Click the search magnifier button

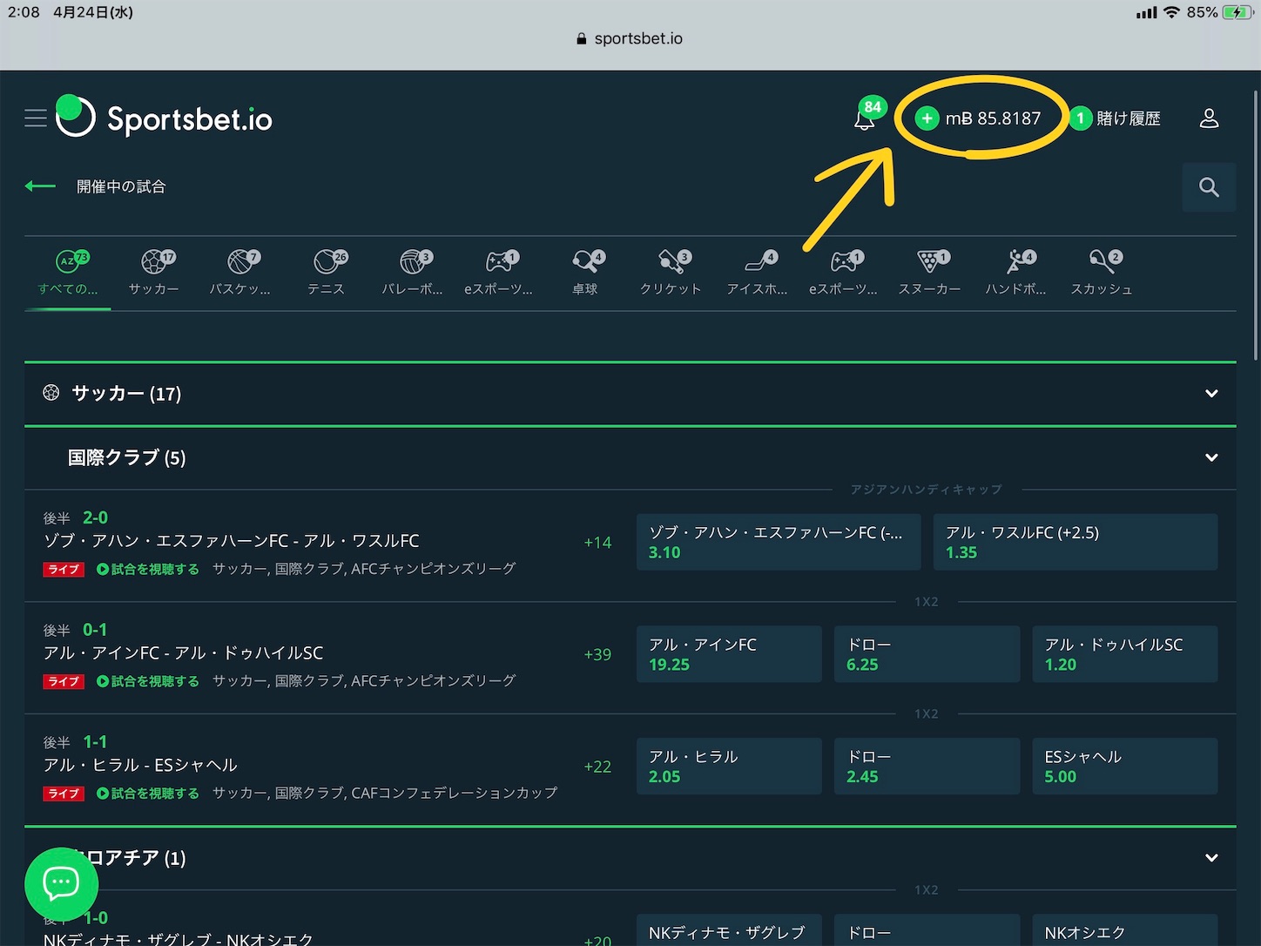[x=1209, y=186]
